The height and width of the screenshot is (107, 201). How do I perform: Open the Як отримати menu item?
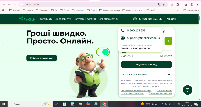(45, 19)
